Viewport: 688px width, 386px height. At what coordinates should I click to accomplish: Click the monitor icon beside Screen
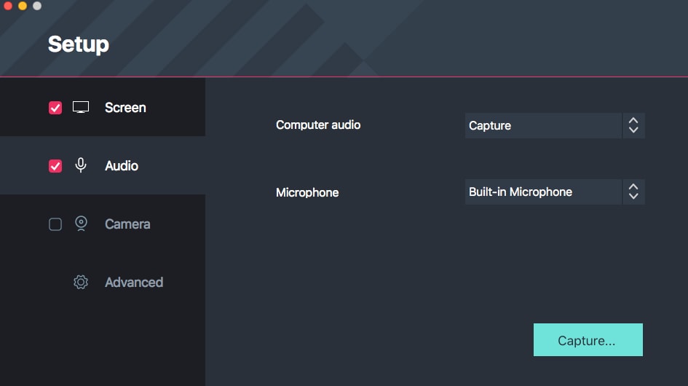click(81, 108)
